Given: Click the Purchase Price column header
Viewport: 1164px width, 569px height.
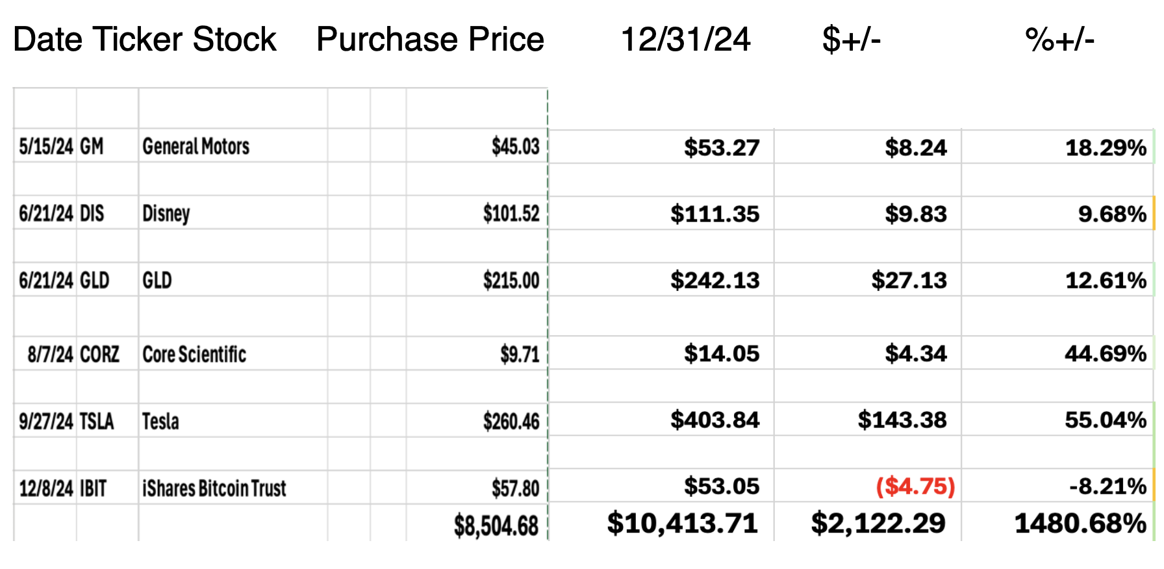Looking at the screenshot, I should [430, 40].
